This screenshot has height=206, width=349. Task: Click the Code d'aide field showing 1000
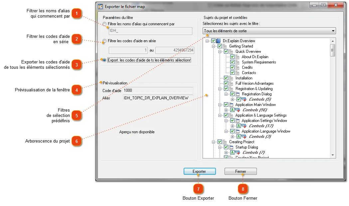click(158, 90)
